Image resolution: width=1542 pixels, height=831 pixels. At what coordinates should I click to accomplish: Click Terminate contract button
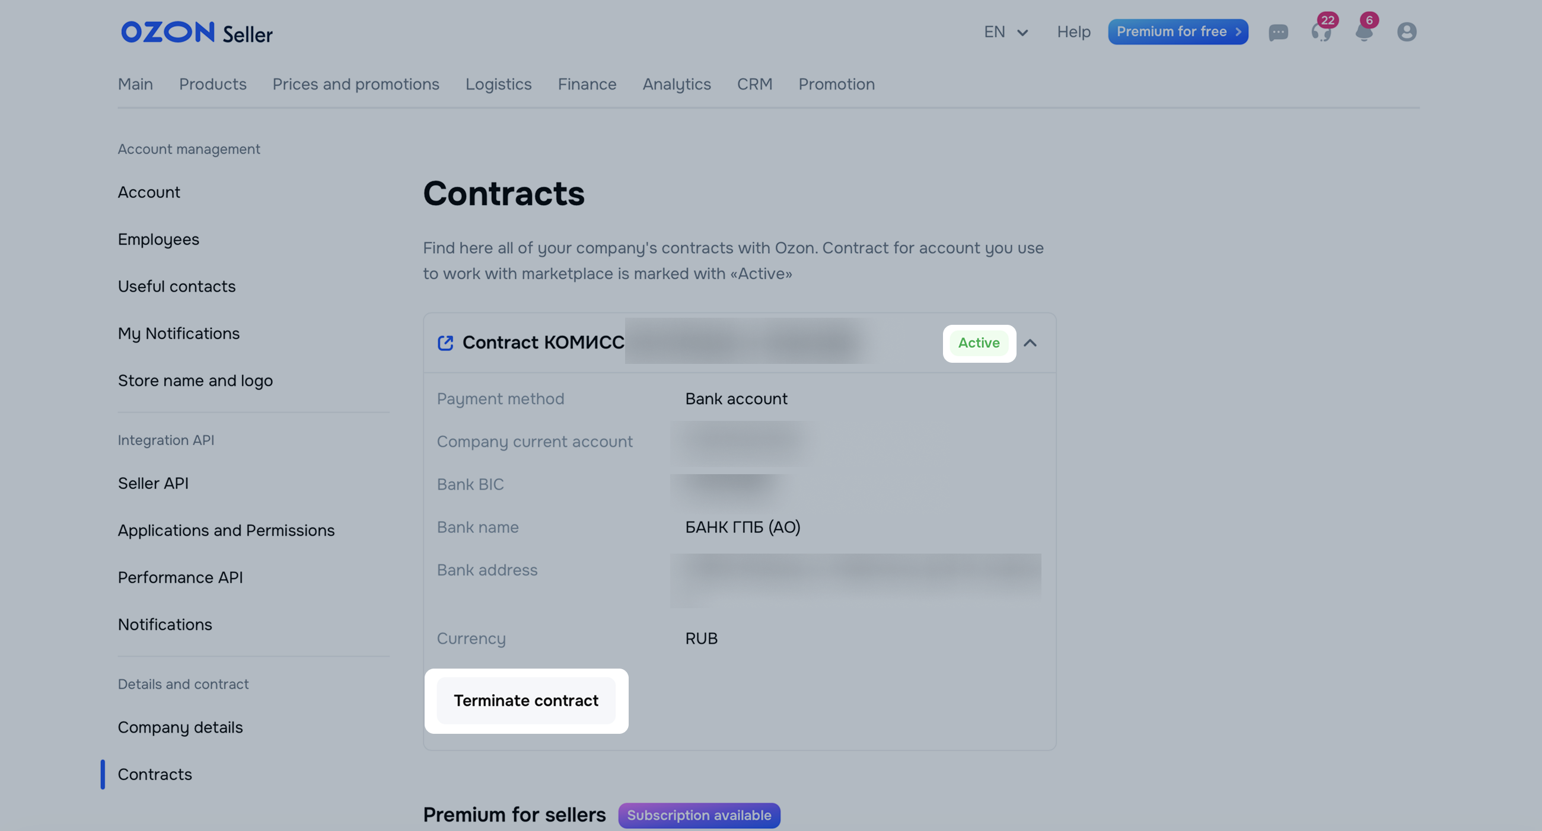pyautogui.click(x=525, y=701)
